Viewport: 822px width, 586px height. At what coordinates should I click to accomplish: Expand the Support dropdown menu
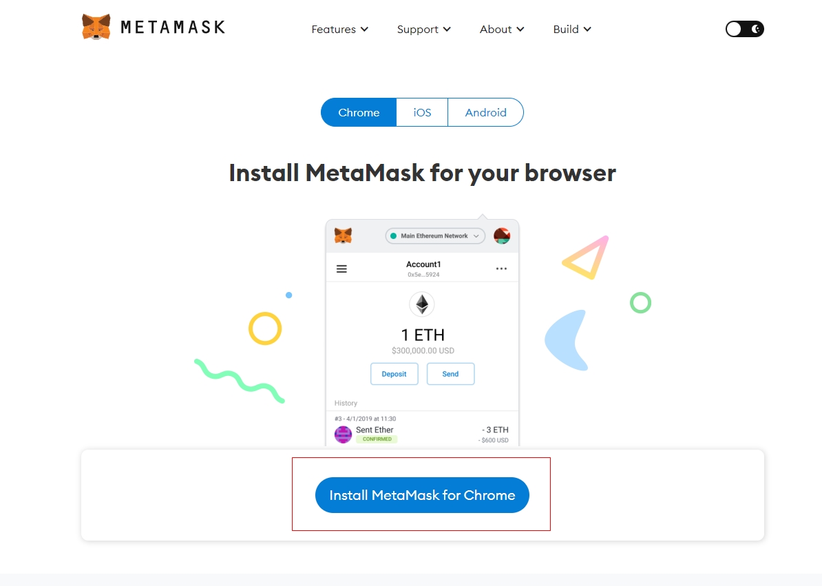click(423, 30)
